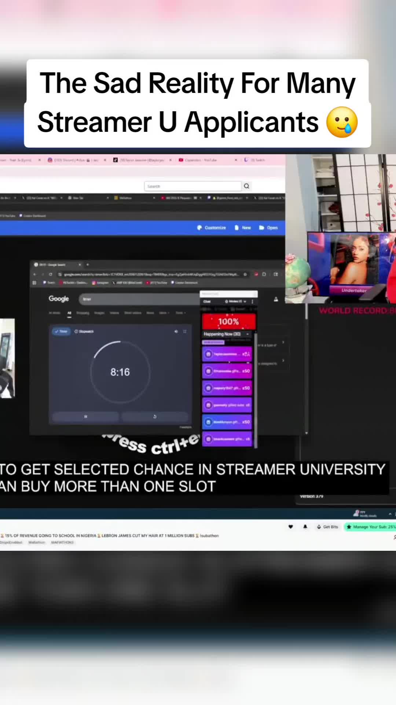396x705 pixels.
Task: Click the notification bell icon
Action: (305, 527)
